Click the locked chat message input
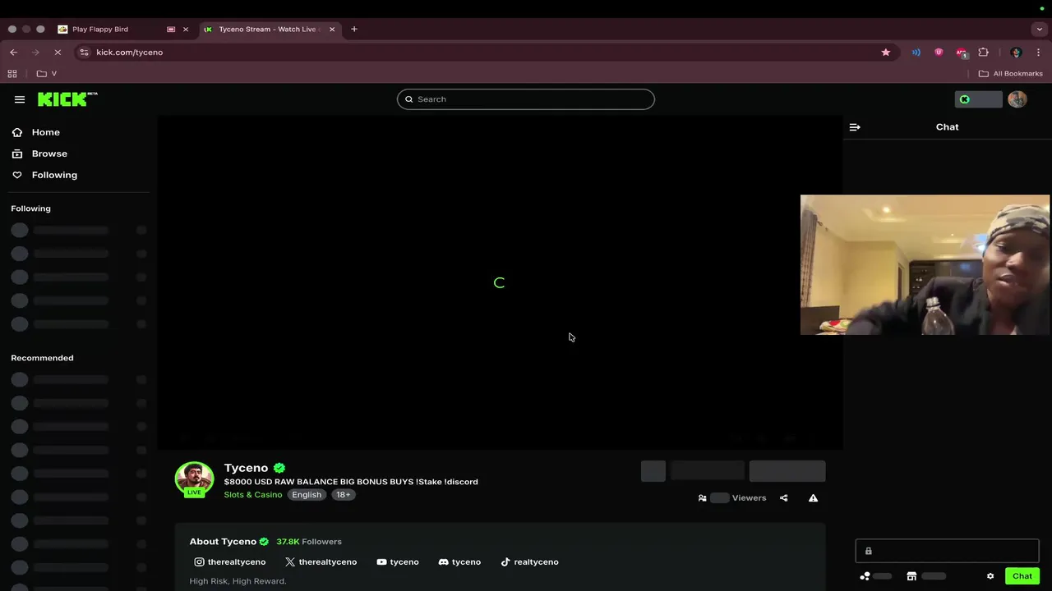 click(947, 551)
